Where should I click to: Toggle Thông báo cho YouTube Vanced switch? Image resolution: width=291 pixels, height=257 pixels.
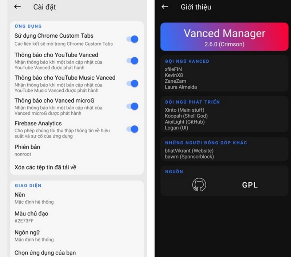(132, 61)
